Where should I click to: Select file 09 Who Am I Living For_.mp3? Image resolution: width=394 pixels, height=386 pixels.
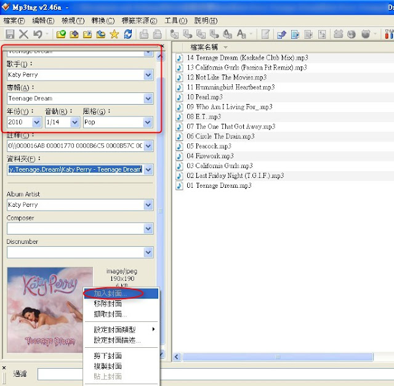[230, 107]
